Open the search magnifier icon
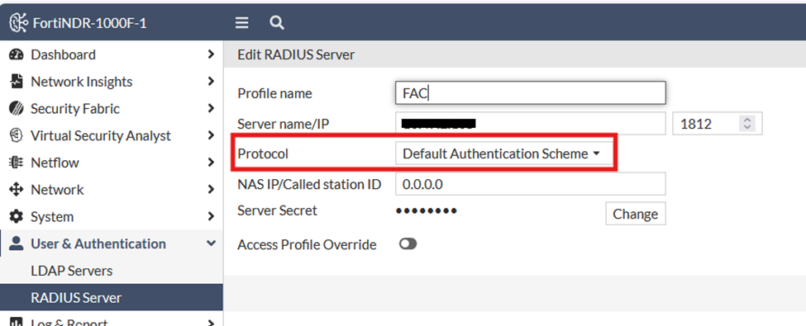The width and height of the screenshot is (806, 326). point(277,22)
